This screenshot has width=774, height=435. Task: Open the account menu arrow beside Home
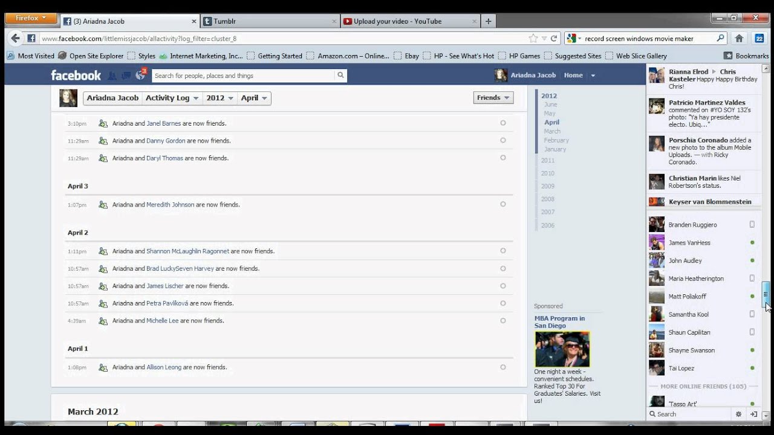(593, 76)
